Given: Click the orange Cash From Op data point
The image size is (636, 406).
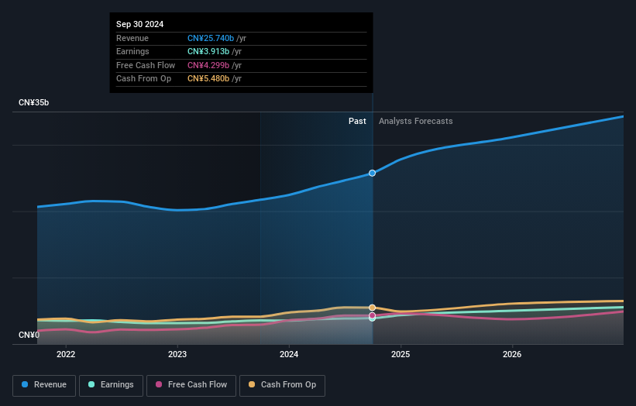Looking at the screenshot, I should coord(372,308).
